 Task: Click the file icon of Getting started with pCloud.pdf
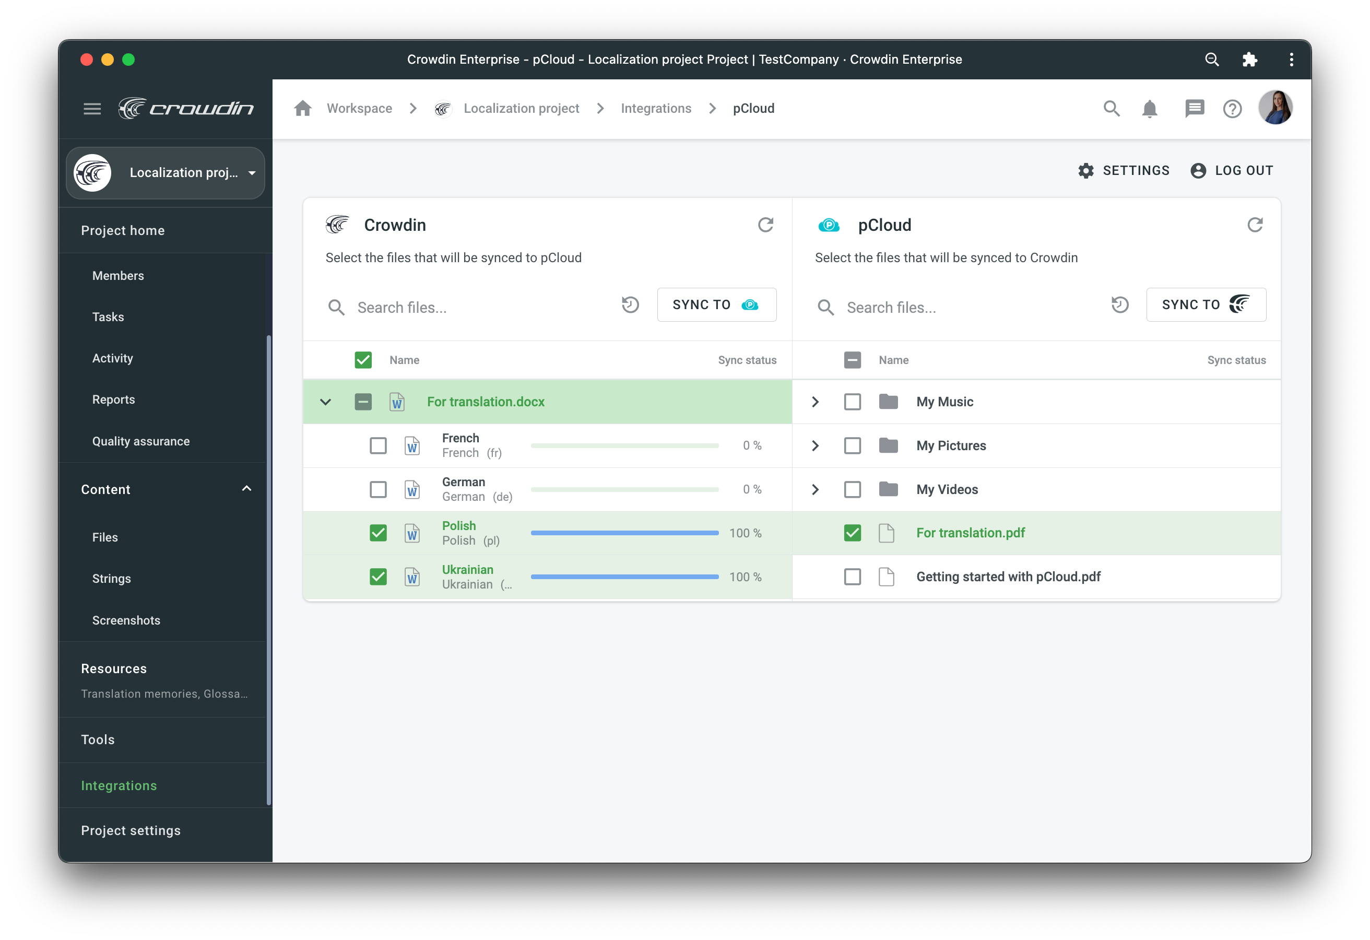click(886, 577)
